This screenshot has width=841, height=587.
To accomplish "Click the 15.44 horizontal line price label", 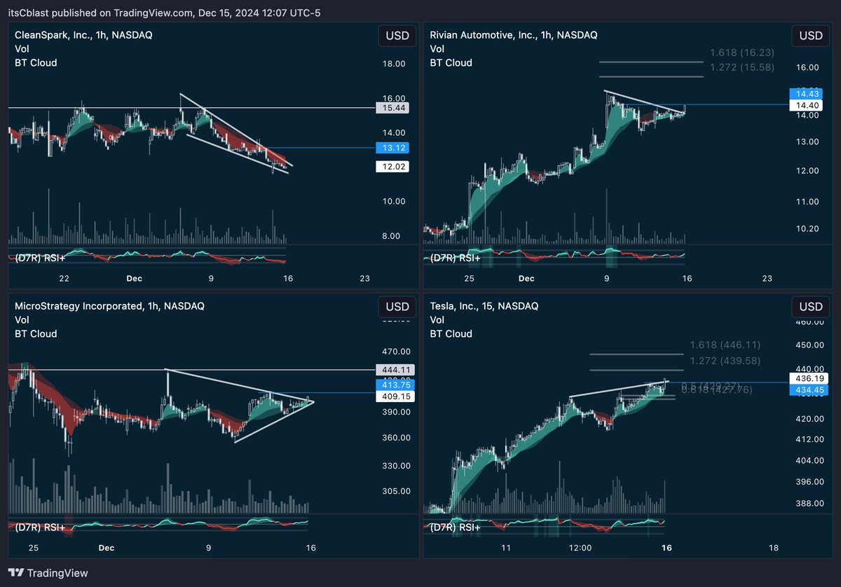I will click(x=392, y=108).
